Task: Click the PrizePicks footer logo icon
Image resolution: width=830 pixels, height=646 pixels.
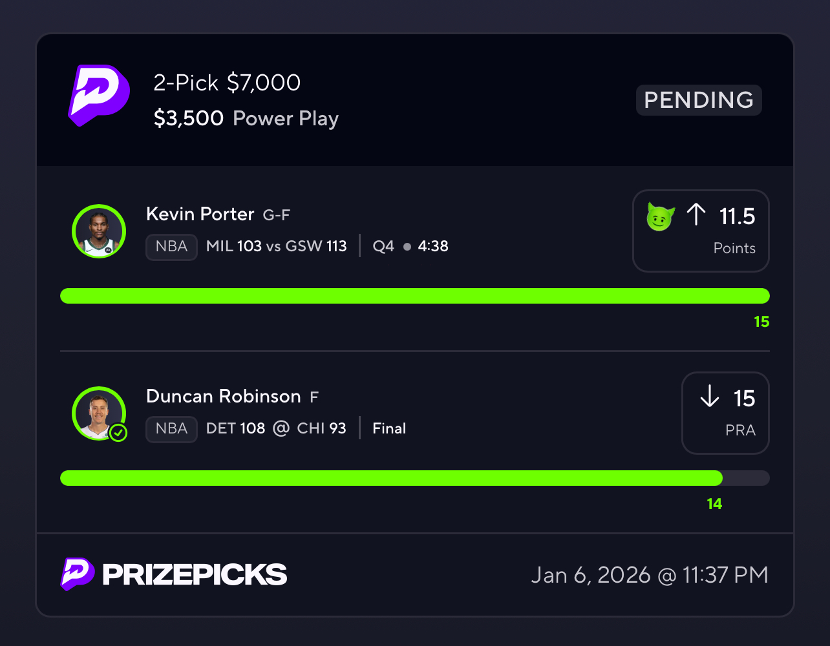Action: (x=78, y=574)
